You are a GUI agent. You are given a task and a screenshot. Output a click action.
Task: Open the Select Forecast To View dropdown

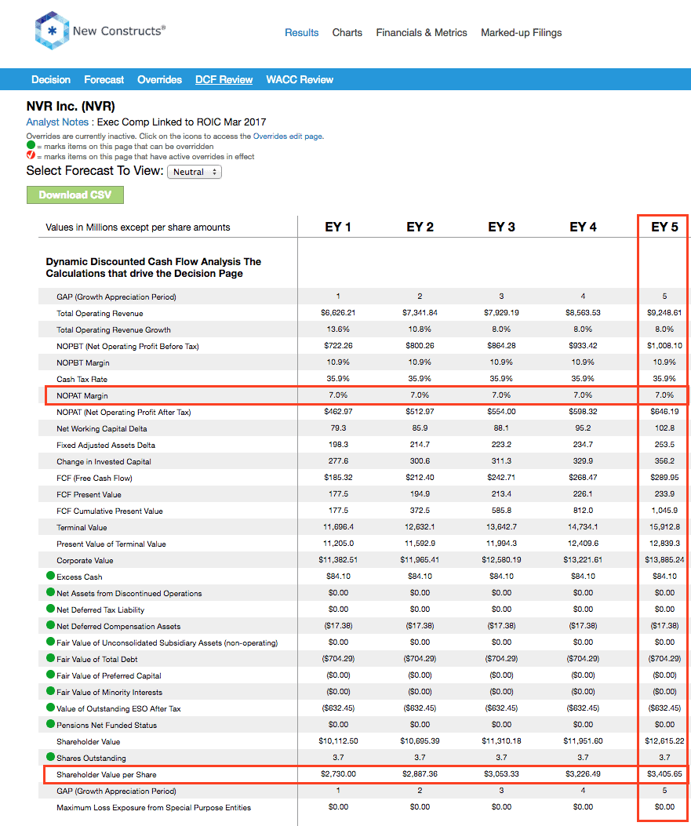point(195,172)
